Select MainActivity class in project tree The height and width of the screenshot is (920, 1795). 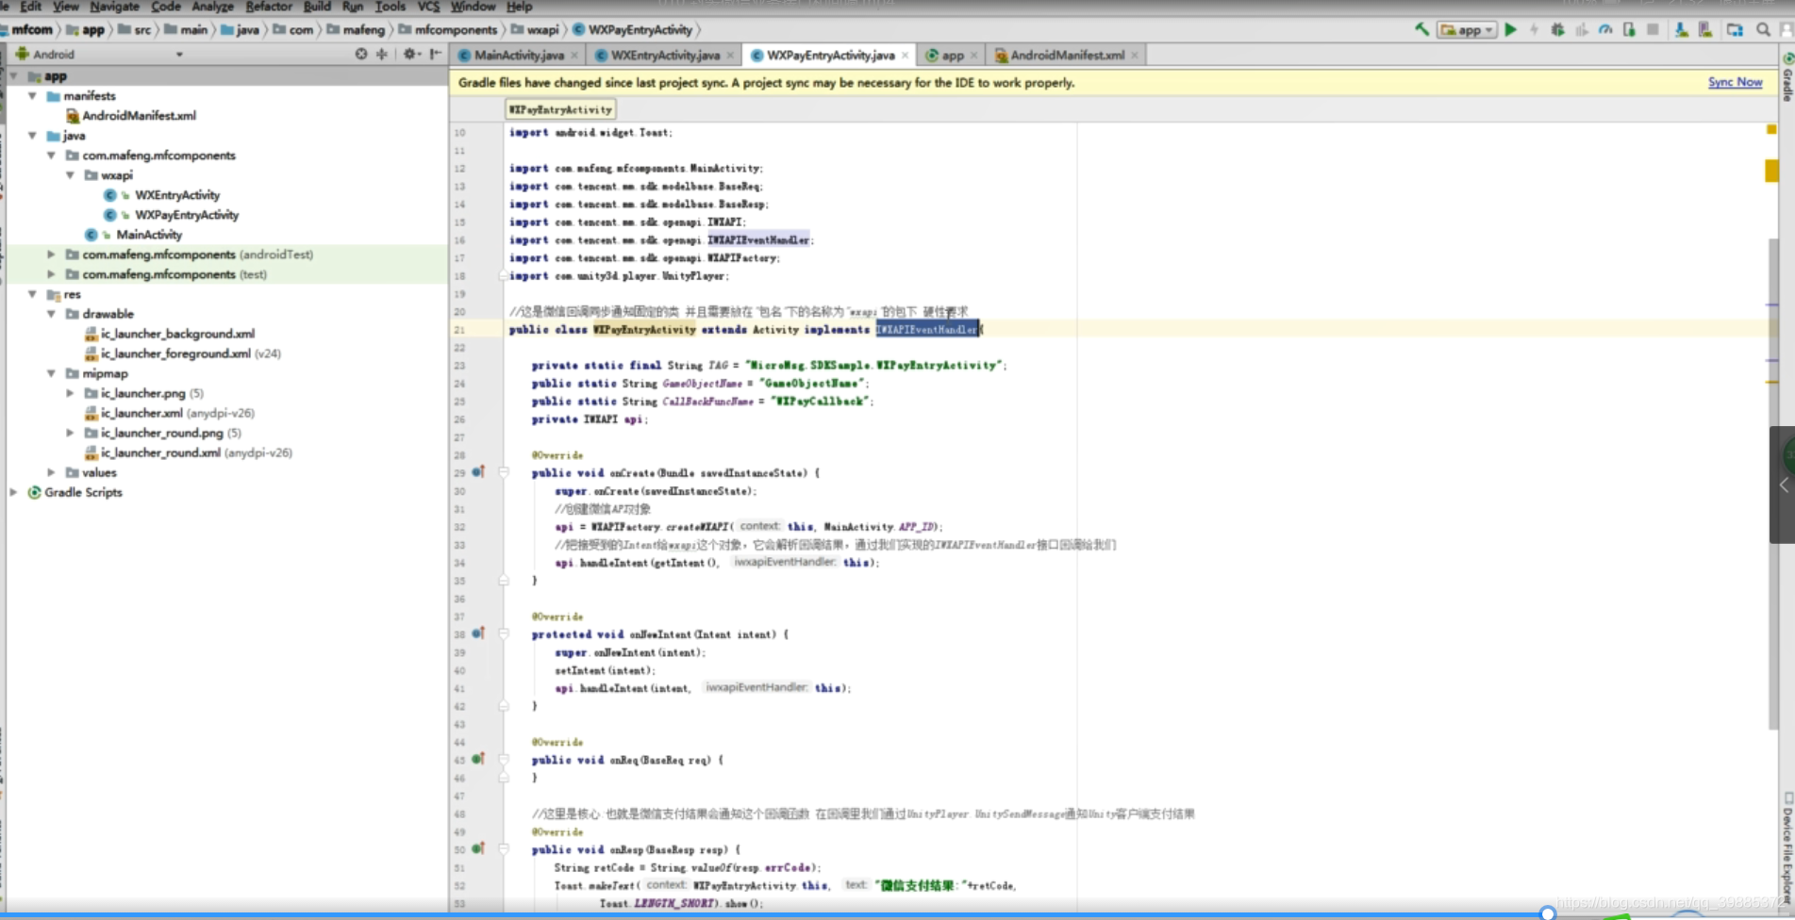148,235
